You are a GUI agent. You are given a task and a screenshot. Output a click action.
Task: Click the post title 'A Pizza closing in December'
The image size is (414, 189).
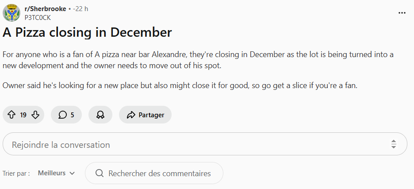(87, 32)
